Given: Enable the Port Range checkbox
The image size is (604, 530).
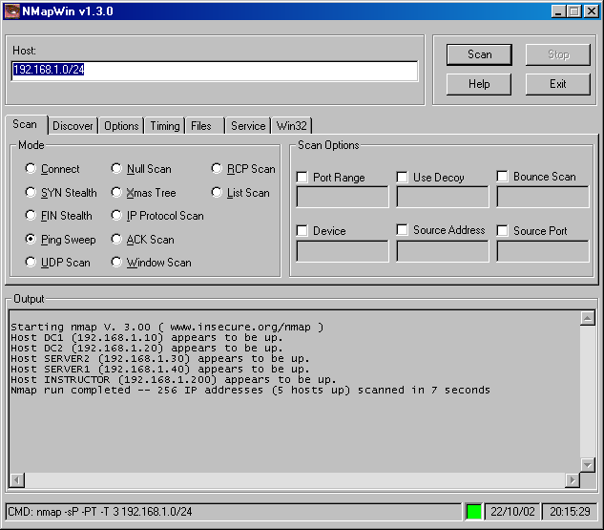Looking at the screenshot, I should point(302,178).
